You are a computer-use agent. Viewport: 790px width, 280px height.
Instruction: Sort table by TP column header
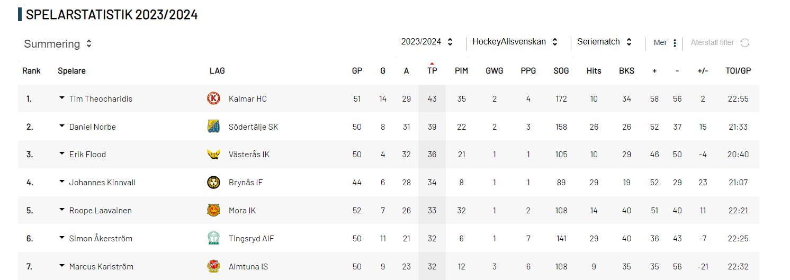click(432, 70)
